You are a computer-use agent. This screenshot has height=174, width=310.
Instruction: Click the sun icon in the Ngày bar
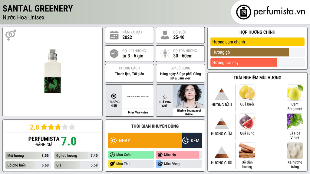(114, 140)
